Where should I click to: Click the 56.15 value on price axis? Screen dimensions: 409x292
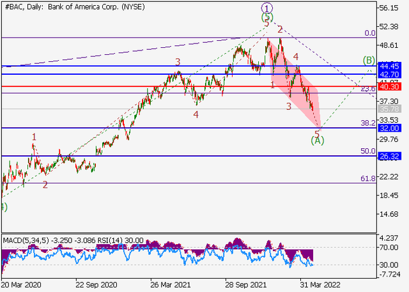389,8
